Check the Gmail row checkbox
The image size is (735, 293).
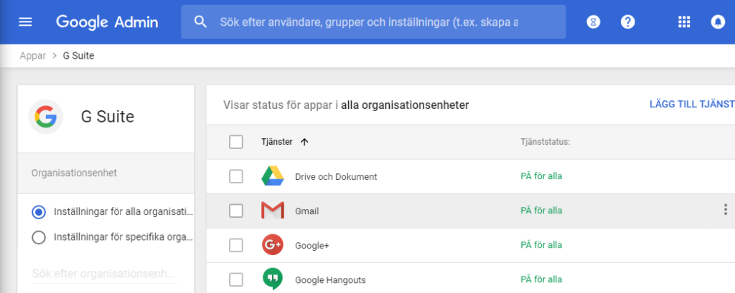(236, 211)
